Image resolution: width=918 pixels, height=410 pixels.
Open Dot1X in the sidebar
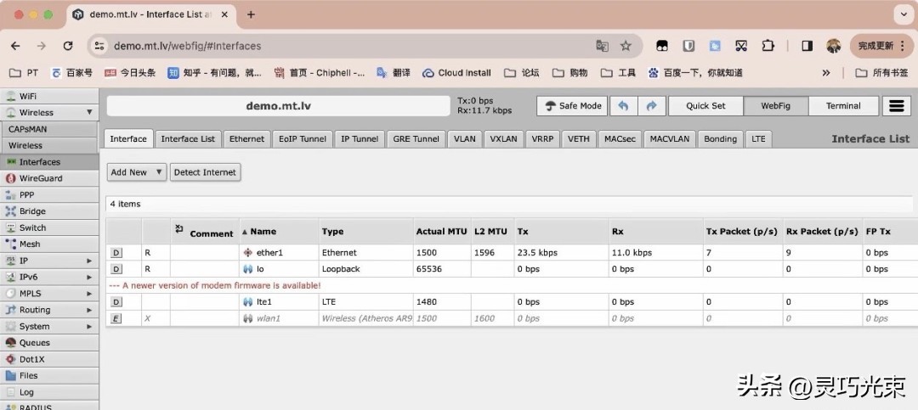[x=49, y=359]
